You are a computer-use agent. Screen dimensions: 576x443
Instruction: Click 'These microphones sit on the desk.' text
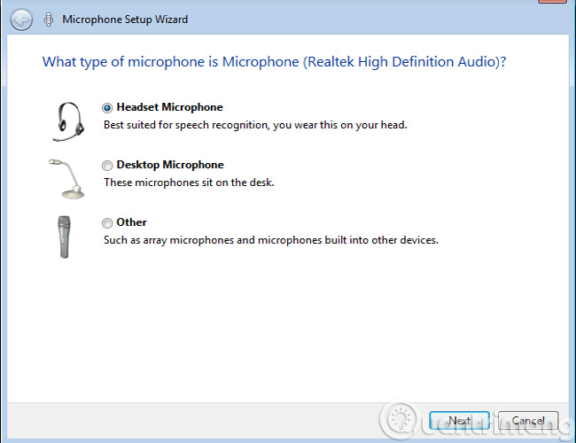tap(189, 183)
